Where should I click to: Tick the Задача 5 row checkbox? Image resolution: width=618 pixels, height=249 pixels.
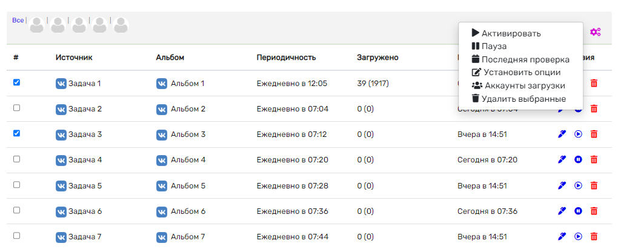pyautogui.click(x=16, y=184)
